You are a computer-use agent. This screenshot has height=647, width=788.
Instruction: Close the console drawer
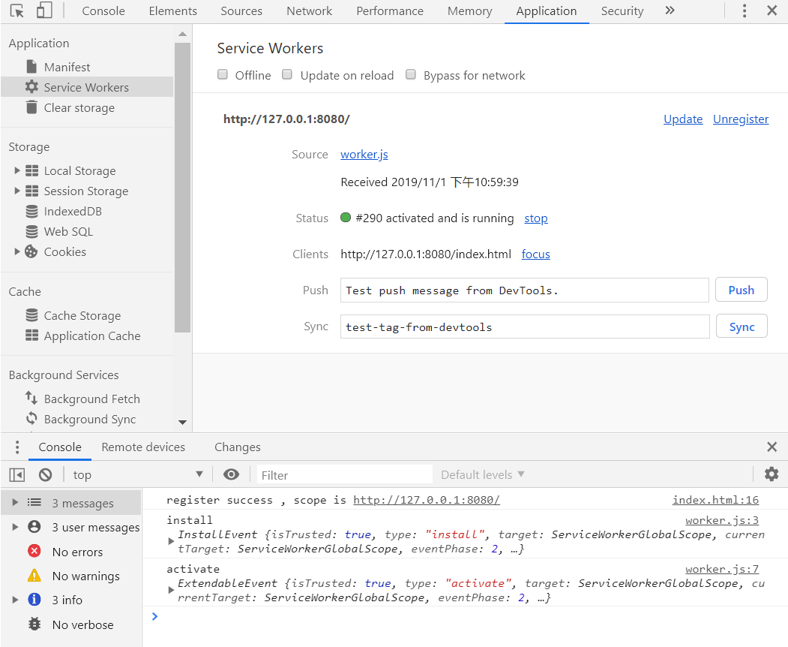click(772, 447)
